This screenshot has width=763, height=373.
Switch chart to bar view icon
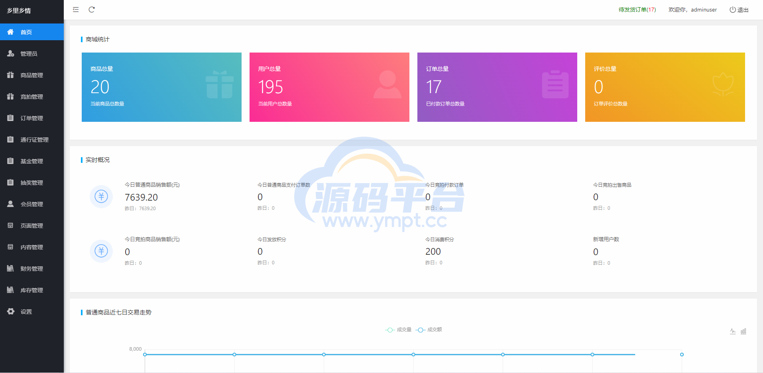pyautogui.click(x=743, y=331)
